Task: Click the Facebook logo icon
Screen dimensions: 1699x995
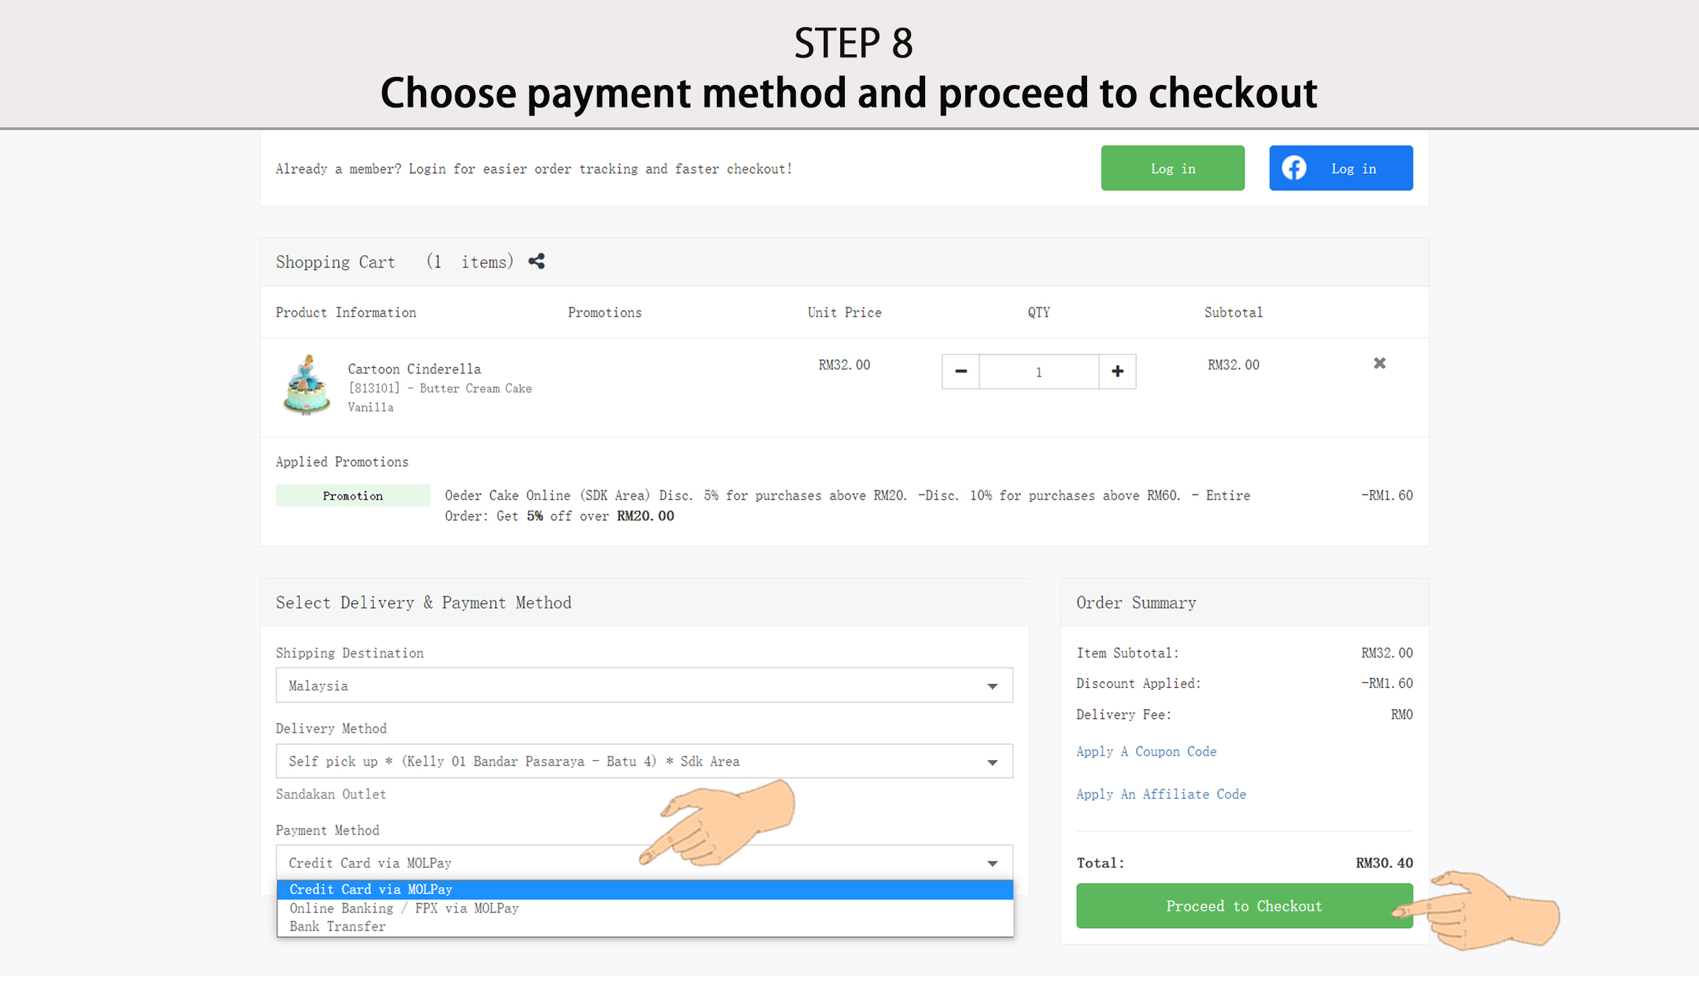Action: pos(1293,168)
